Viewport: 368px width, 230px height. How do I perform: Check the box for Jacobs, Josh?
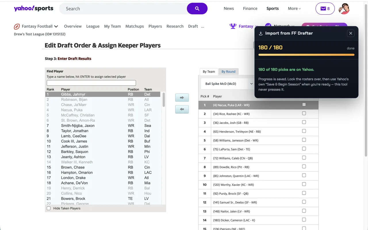pos(304,122)
